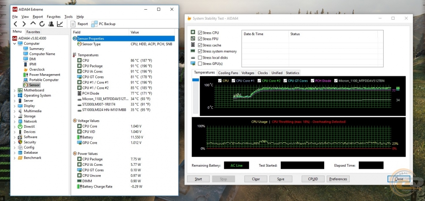The height and width of the screenshot is (201, 425).
Task: Expand the Benchmark node
Action: [x=14, y=157]
